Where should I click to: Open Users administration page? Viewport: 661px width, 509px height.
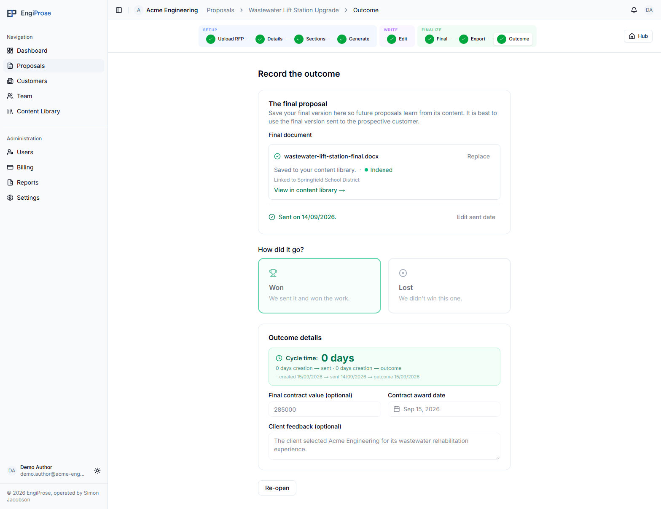54,152
